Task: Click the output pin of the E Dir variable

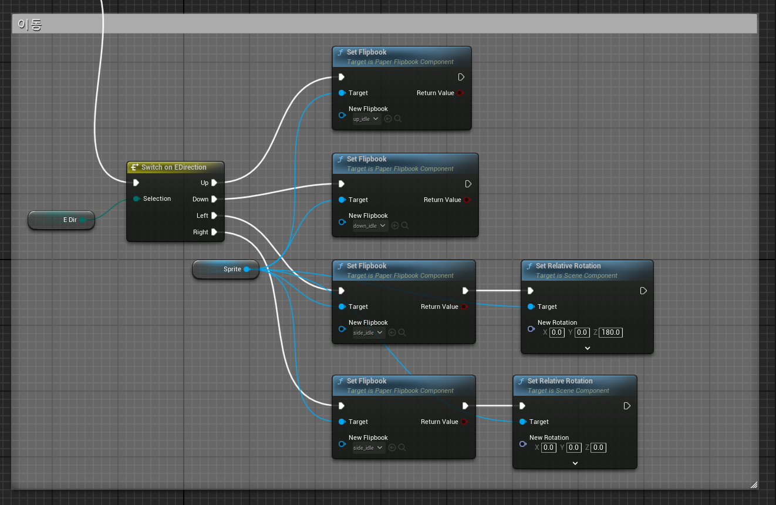Action: tap(82, 220)
